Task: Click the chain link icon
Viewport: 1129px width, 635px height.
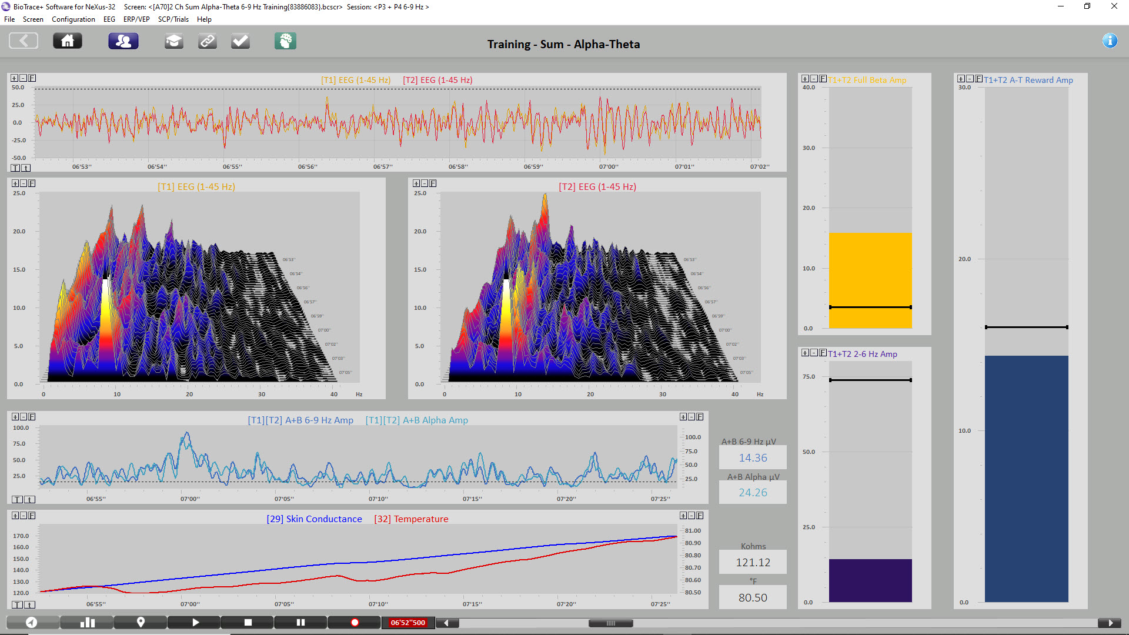Action: click(x=207, y=41)
